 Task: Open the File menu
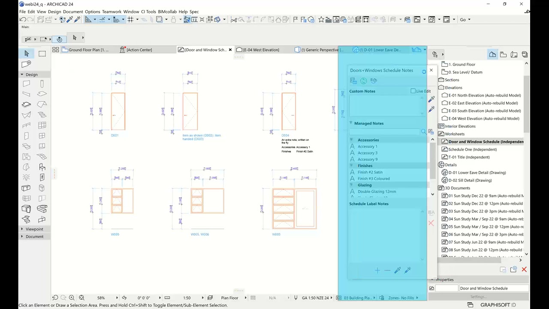pos(22,12)
